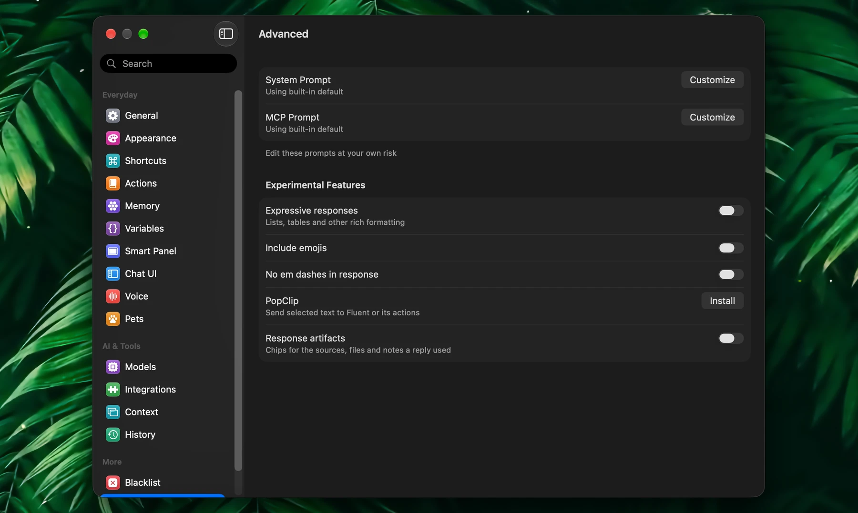The height and width of the screenshot is (513, 858).
Task: Customize the MCP Prompt
Action: 712,117
